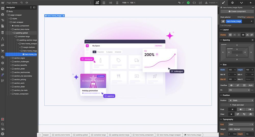
Task: Click the Width value field
Action: pos(232,70)
